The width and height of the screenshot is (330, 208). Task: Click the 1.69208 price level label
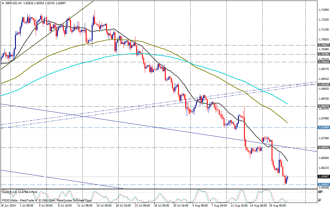point(324,85)
